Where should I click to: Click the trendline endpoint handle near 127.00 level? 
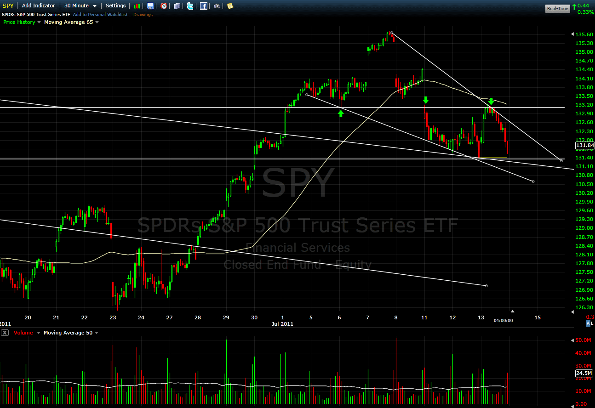486,286
